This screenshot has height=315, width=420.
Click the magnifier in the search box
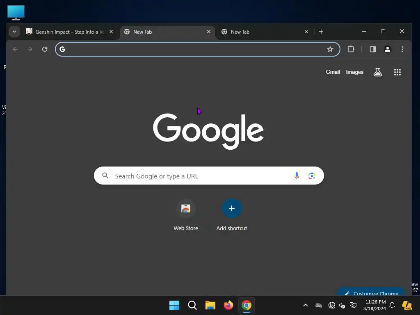[105, 176]
